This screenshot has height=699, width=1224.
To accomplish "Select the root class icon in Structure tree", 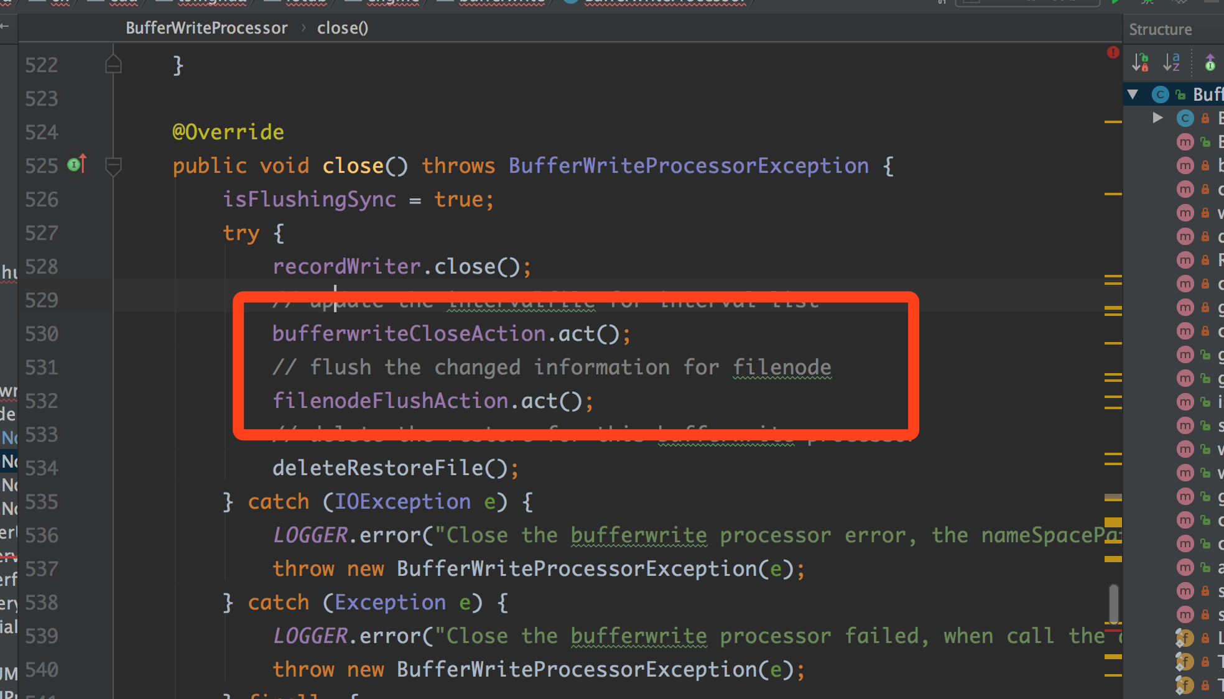I will (1160, 95).
